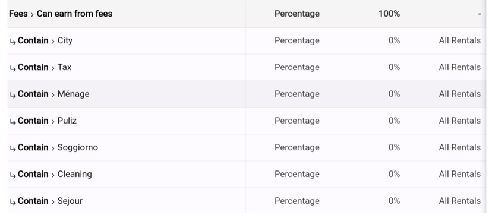Click All Rentals on the Cleaning row

[x=460, y=174]
